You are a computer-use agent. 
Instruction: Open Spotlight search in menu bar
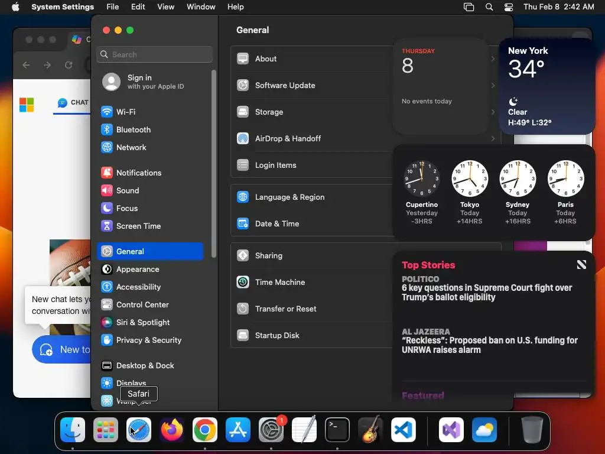(489, 7)
